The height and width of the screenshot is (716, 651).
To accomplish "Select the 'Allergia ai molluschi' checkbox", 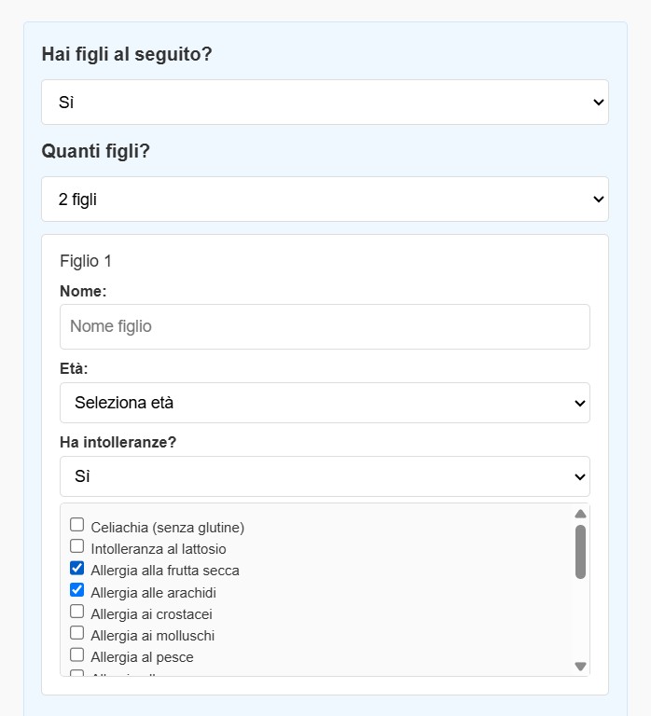I will (x=77, y=634).
